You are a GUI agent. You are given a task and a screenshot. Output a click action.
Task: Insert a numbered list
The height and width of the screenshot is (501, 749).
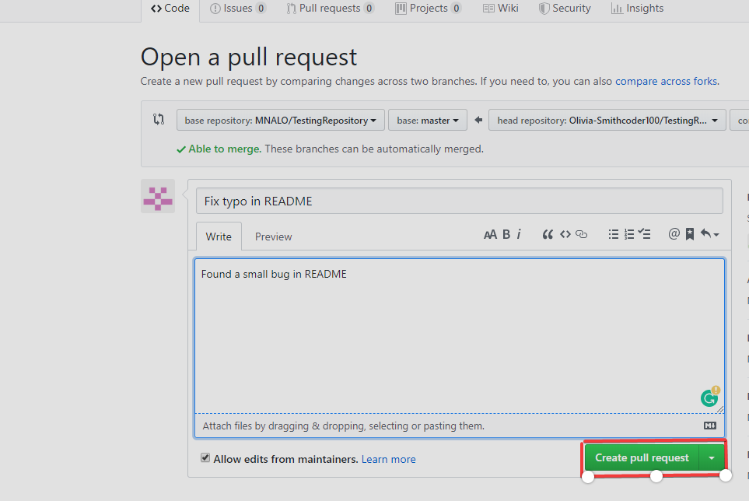(x=629, y=234)
